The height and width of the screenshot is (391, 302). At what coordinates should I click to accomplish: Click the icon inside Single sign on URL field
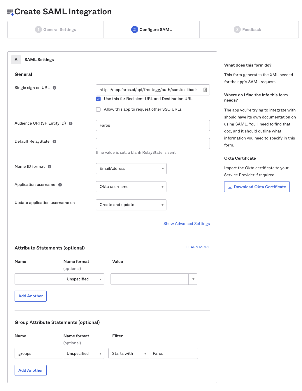[205, 90]
